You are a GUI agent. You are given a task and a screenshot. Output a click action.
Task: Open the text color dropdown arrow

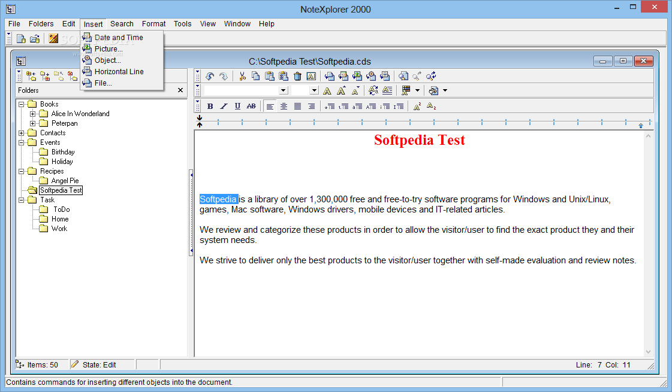(417, 90)
